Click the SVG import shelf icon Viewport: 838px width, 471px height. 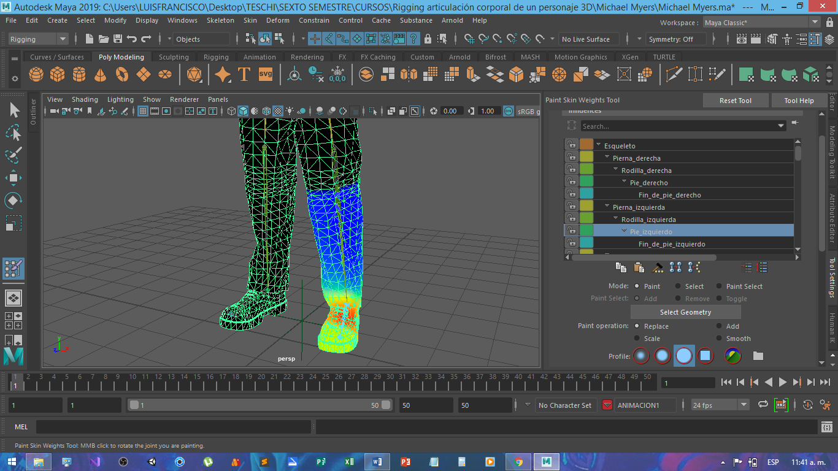[x=266, y=75]
